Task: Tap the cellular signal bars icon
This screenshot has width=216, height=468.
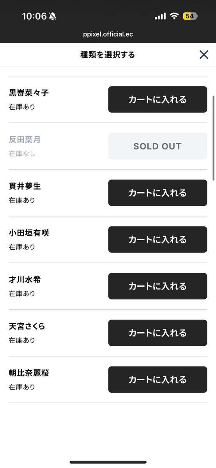Action: (160, 16)
